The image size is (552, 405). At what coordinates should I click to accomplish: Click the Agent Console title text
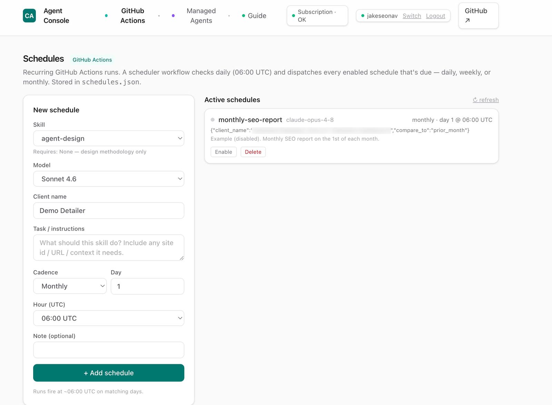pyautogui.click(x=56, y=16)
